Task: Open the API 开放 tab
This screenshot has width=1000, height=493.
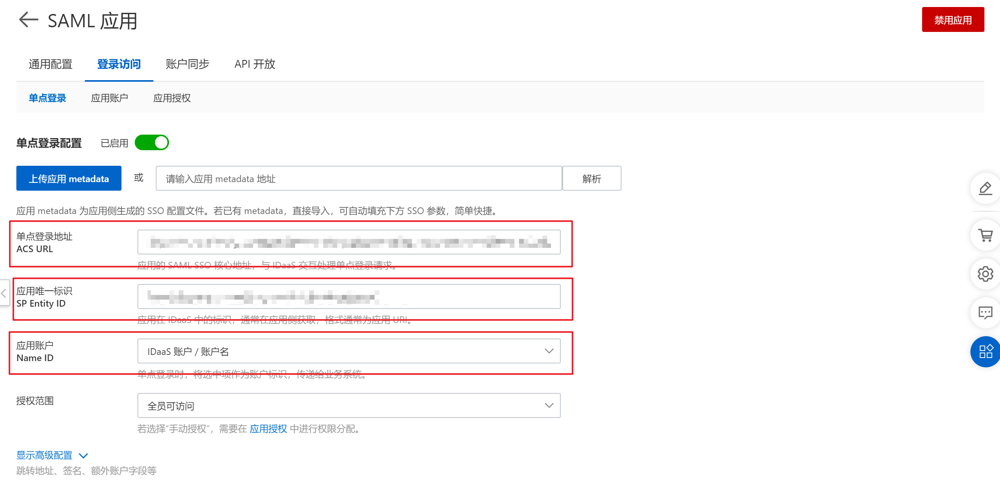Action: [x=255, y=64]
